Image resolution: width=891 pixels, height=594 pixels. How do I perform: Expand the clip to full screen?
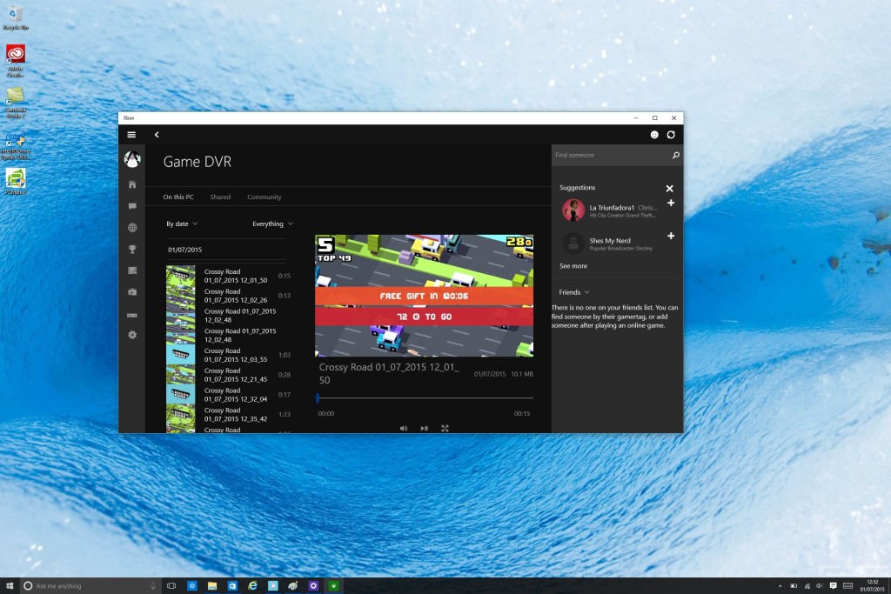pos(445,428)
